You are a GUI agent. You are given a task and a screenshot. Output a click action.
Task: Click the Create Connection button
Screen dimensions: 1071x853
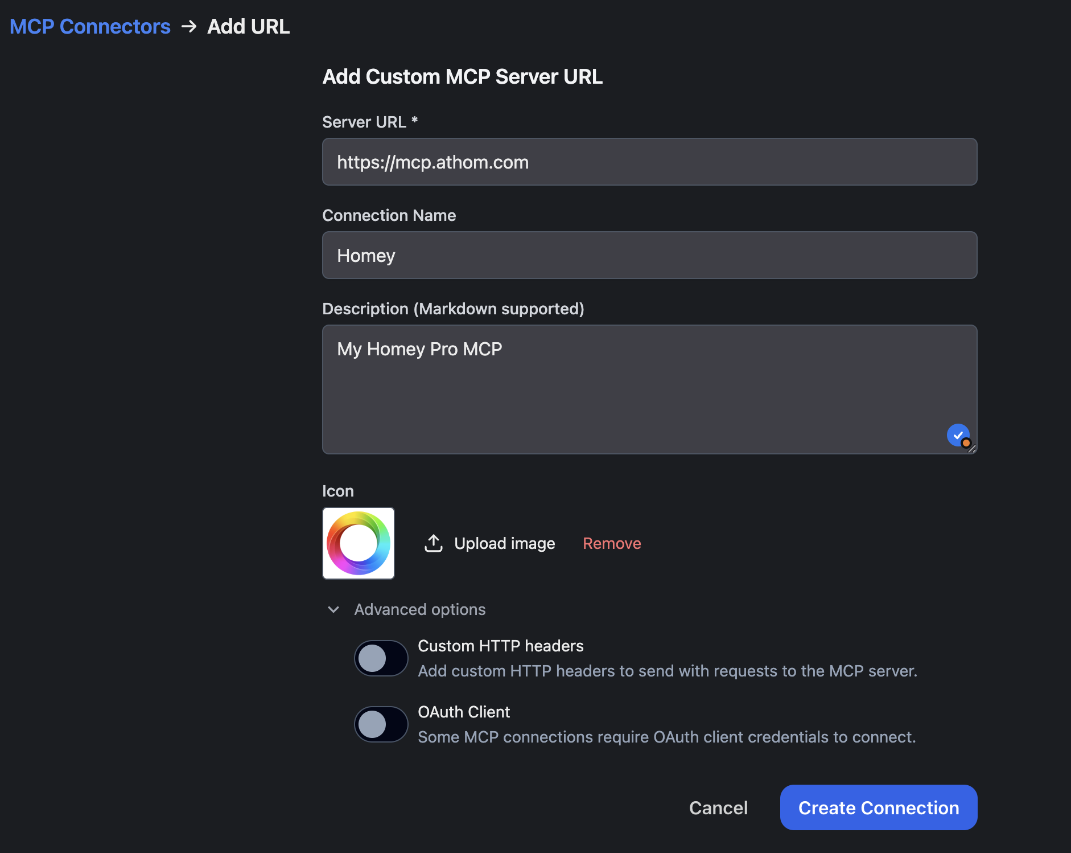pyautogui.click(x=878, y=808)
